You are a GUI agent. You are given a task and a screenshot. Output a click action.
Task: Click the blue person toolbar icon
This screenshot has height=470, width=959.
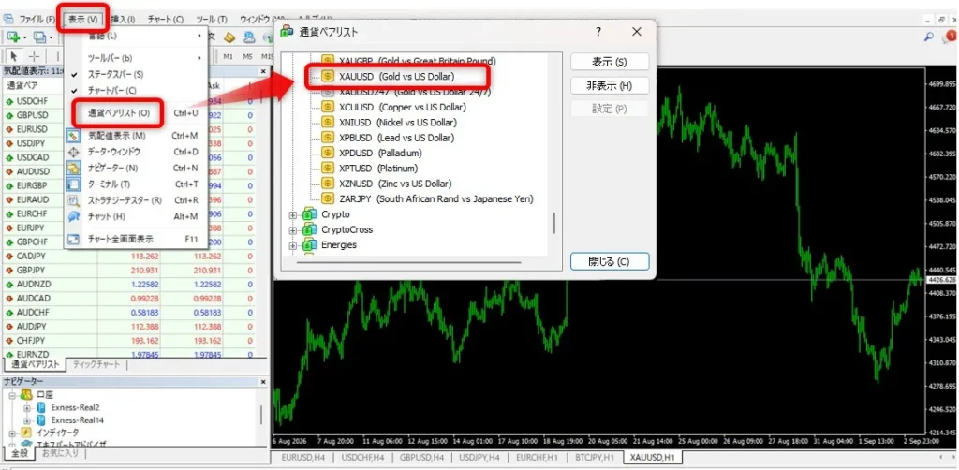pyautogui.click(x=249, y=37)
